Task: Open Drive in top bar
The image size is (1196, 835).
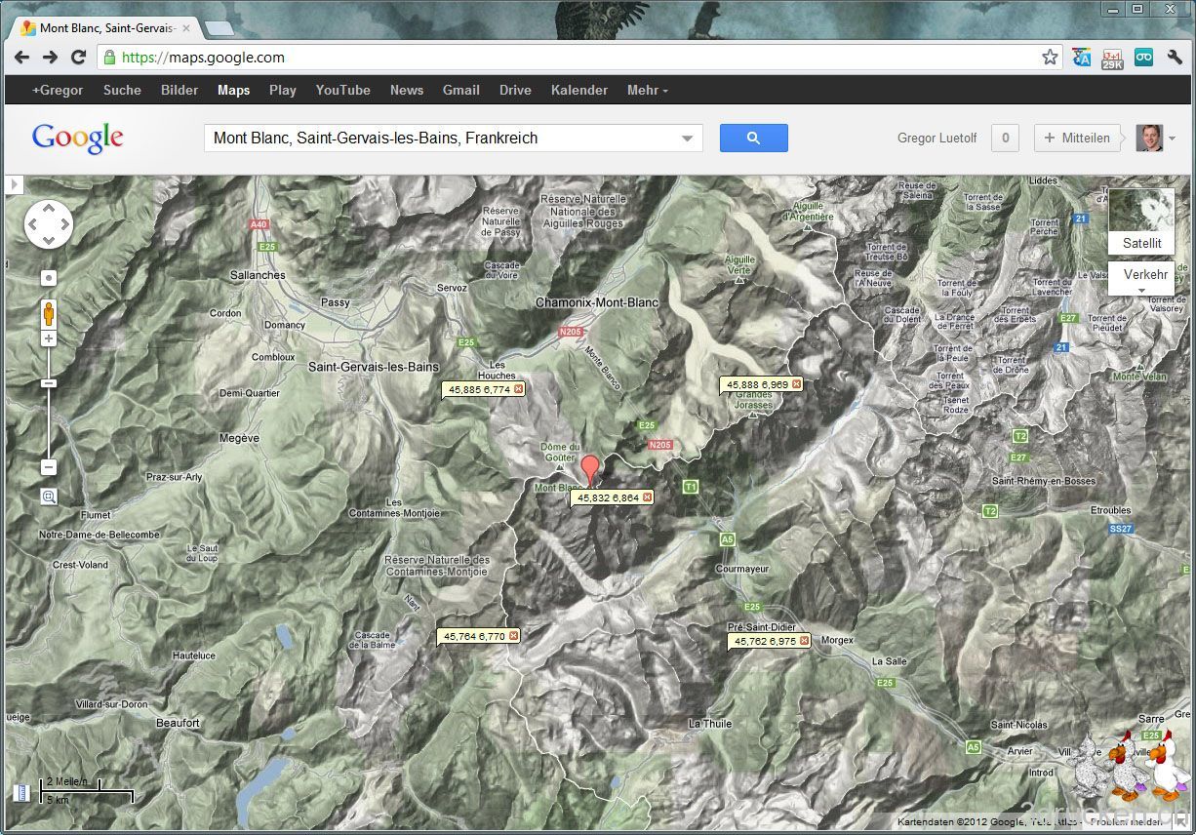Action: click(515, 90)
